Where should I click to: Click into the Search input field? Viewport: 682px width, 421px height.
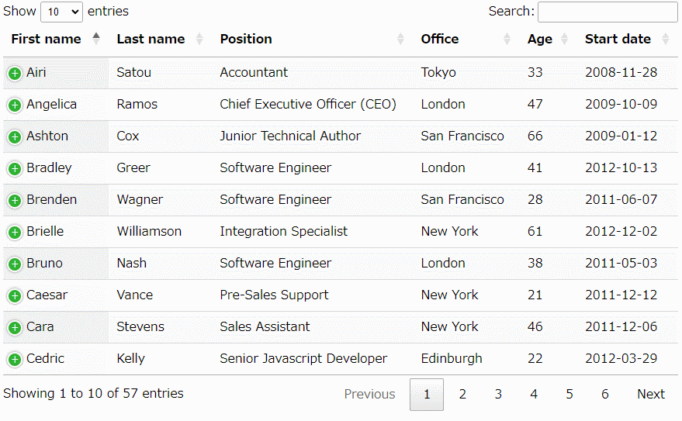608,12
